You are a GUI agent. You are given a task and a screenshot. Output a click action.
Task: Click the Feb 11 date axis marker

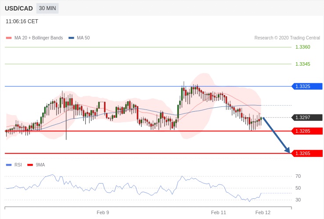(218, 212)
